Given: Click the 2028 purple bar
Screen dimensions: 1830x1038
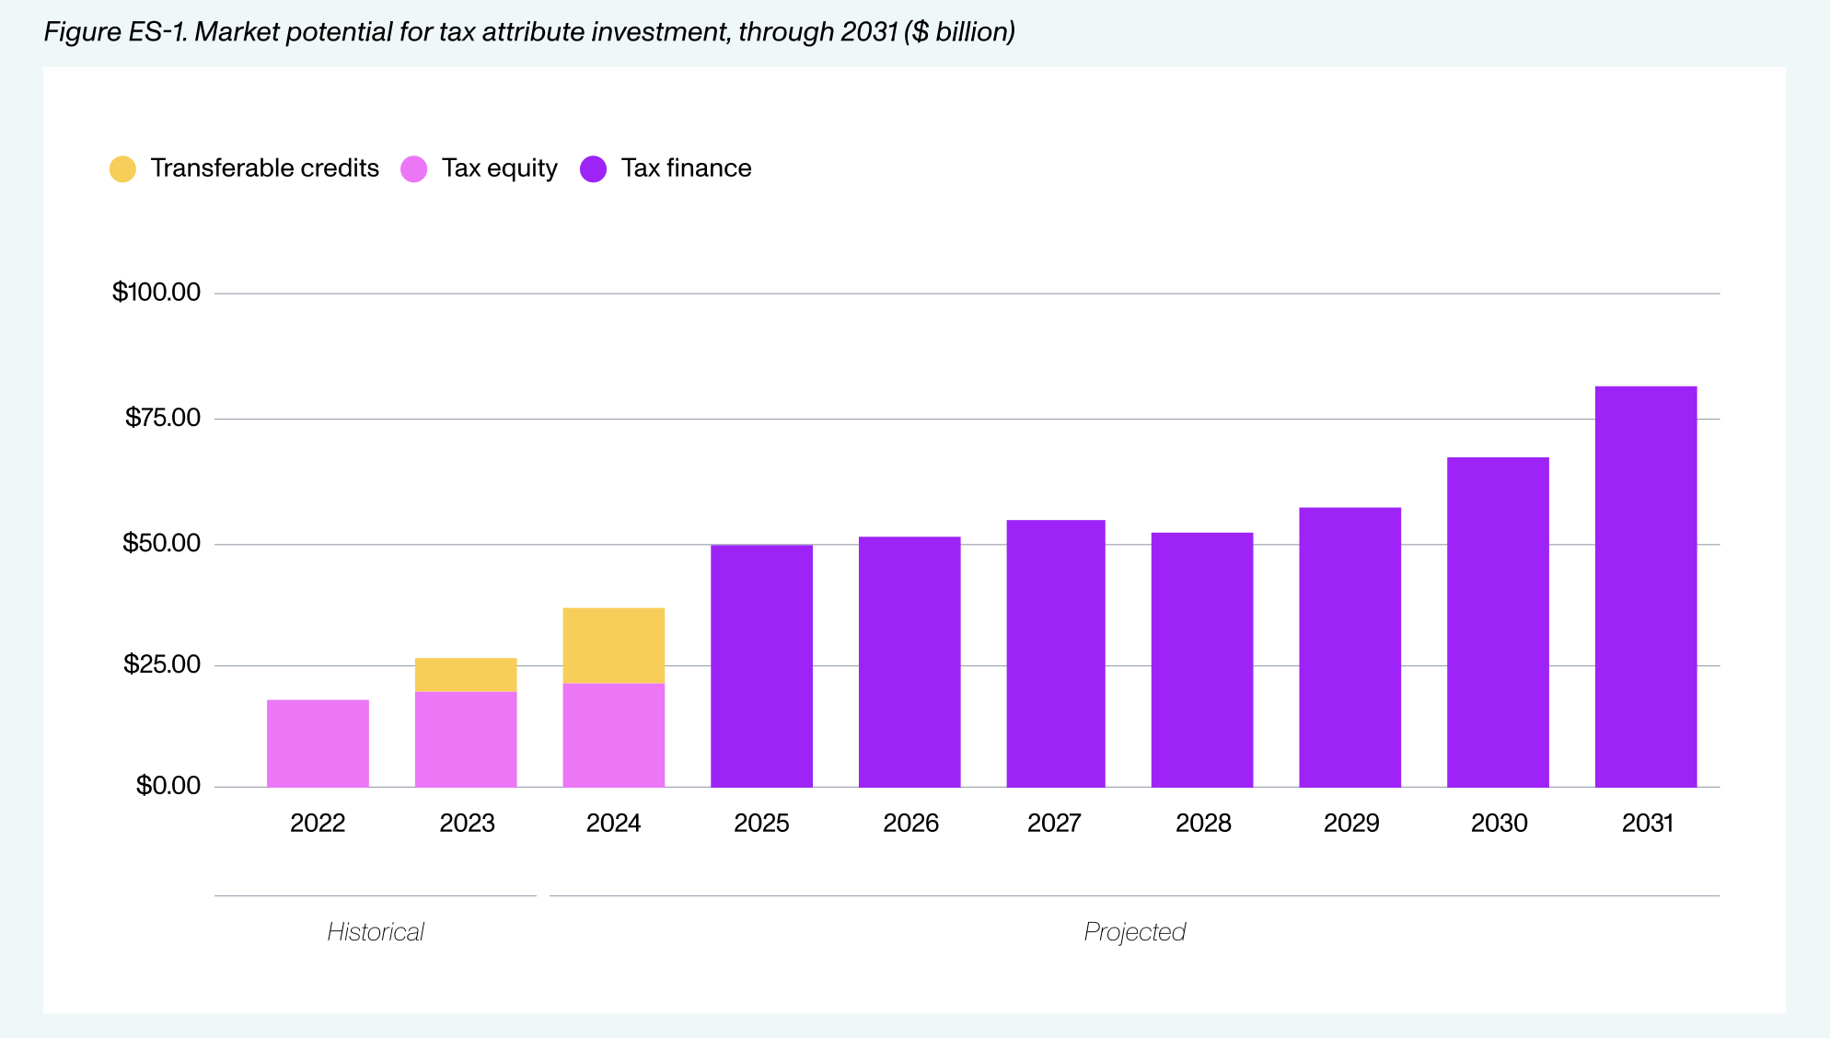Looking at the screenshot, I should point(1201,659).
